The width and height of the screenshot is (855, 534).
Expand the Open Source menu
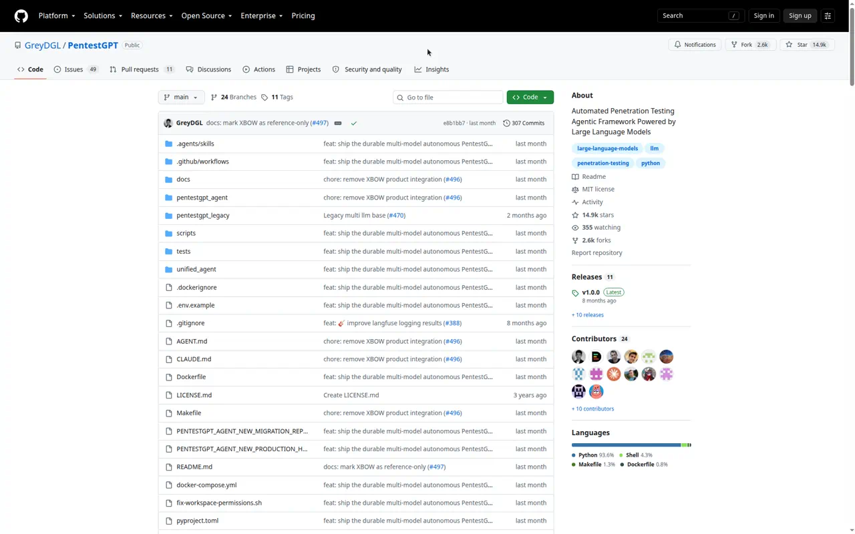coord(206,15)
